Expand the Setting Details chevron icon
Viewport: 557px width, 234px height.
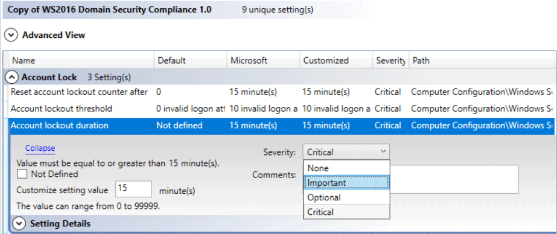pyautogui.click(x=19, y=224)
